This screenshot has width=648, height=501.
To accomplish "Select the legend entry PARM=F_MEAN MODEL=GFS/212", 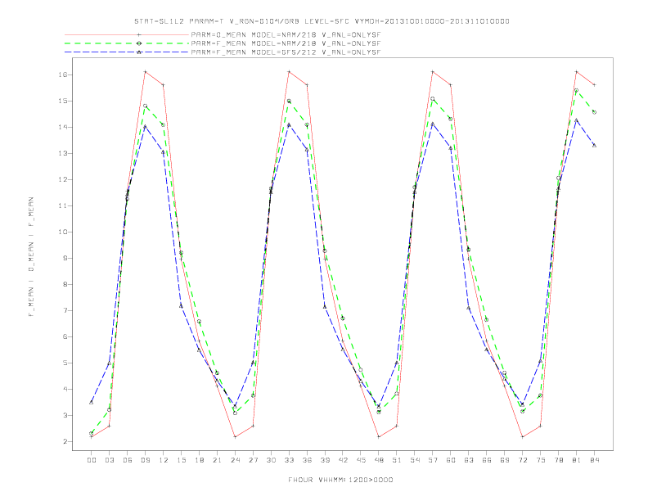I will tap(286, 52).
